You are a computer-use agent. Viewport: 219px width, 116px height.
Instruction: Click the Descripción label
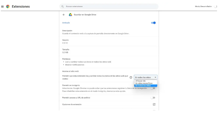pyautogui.click(x=67, y=31)
